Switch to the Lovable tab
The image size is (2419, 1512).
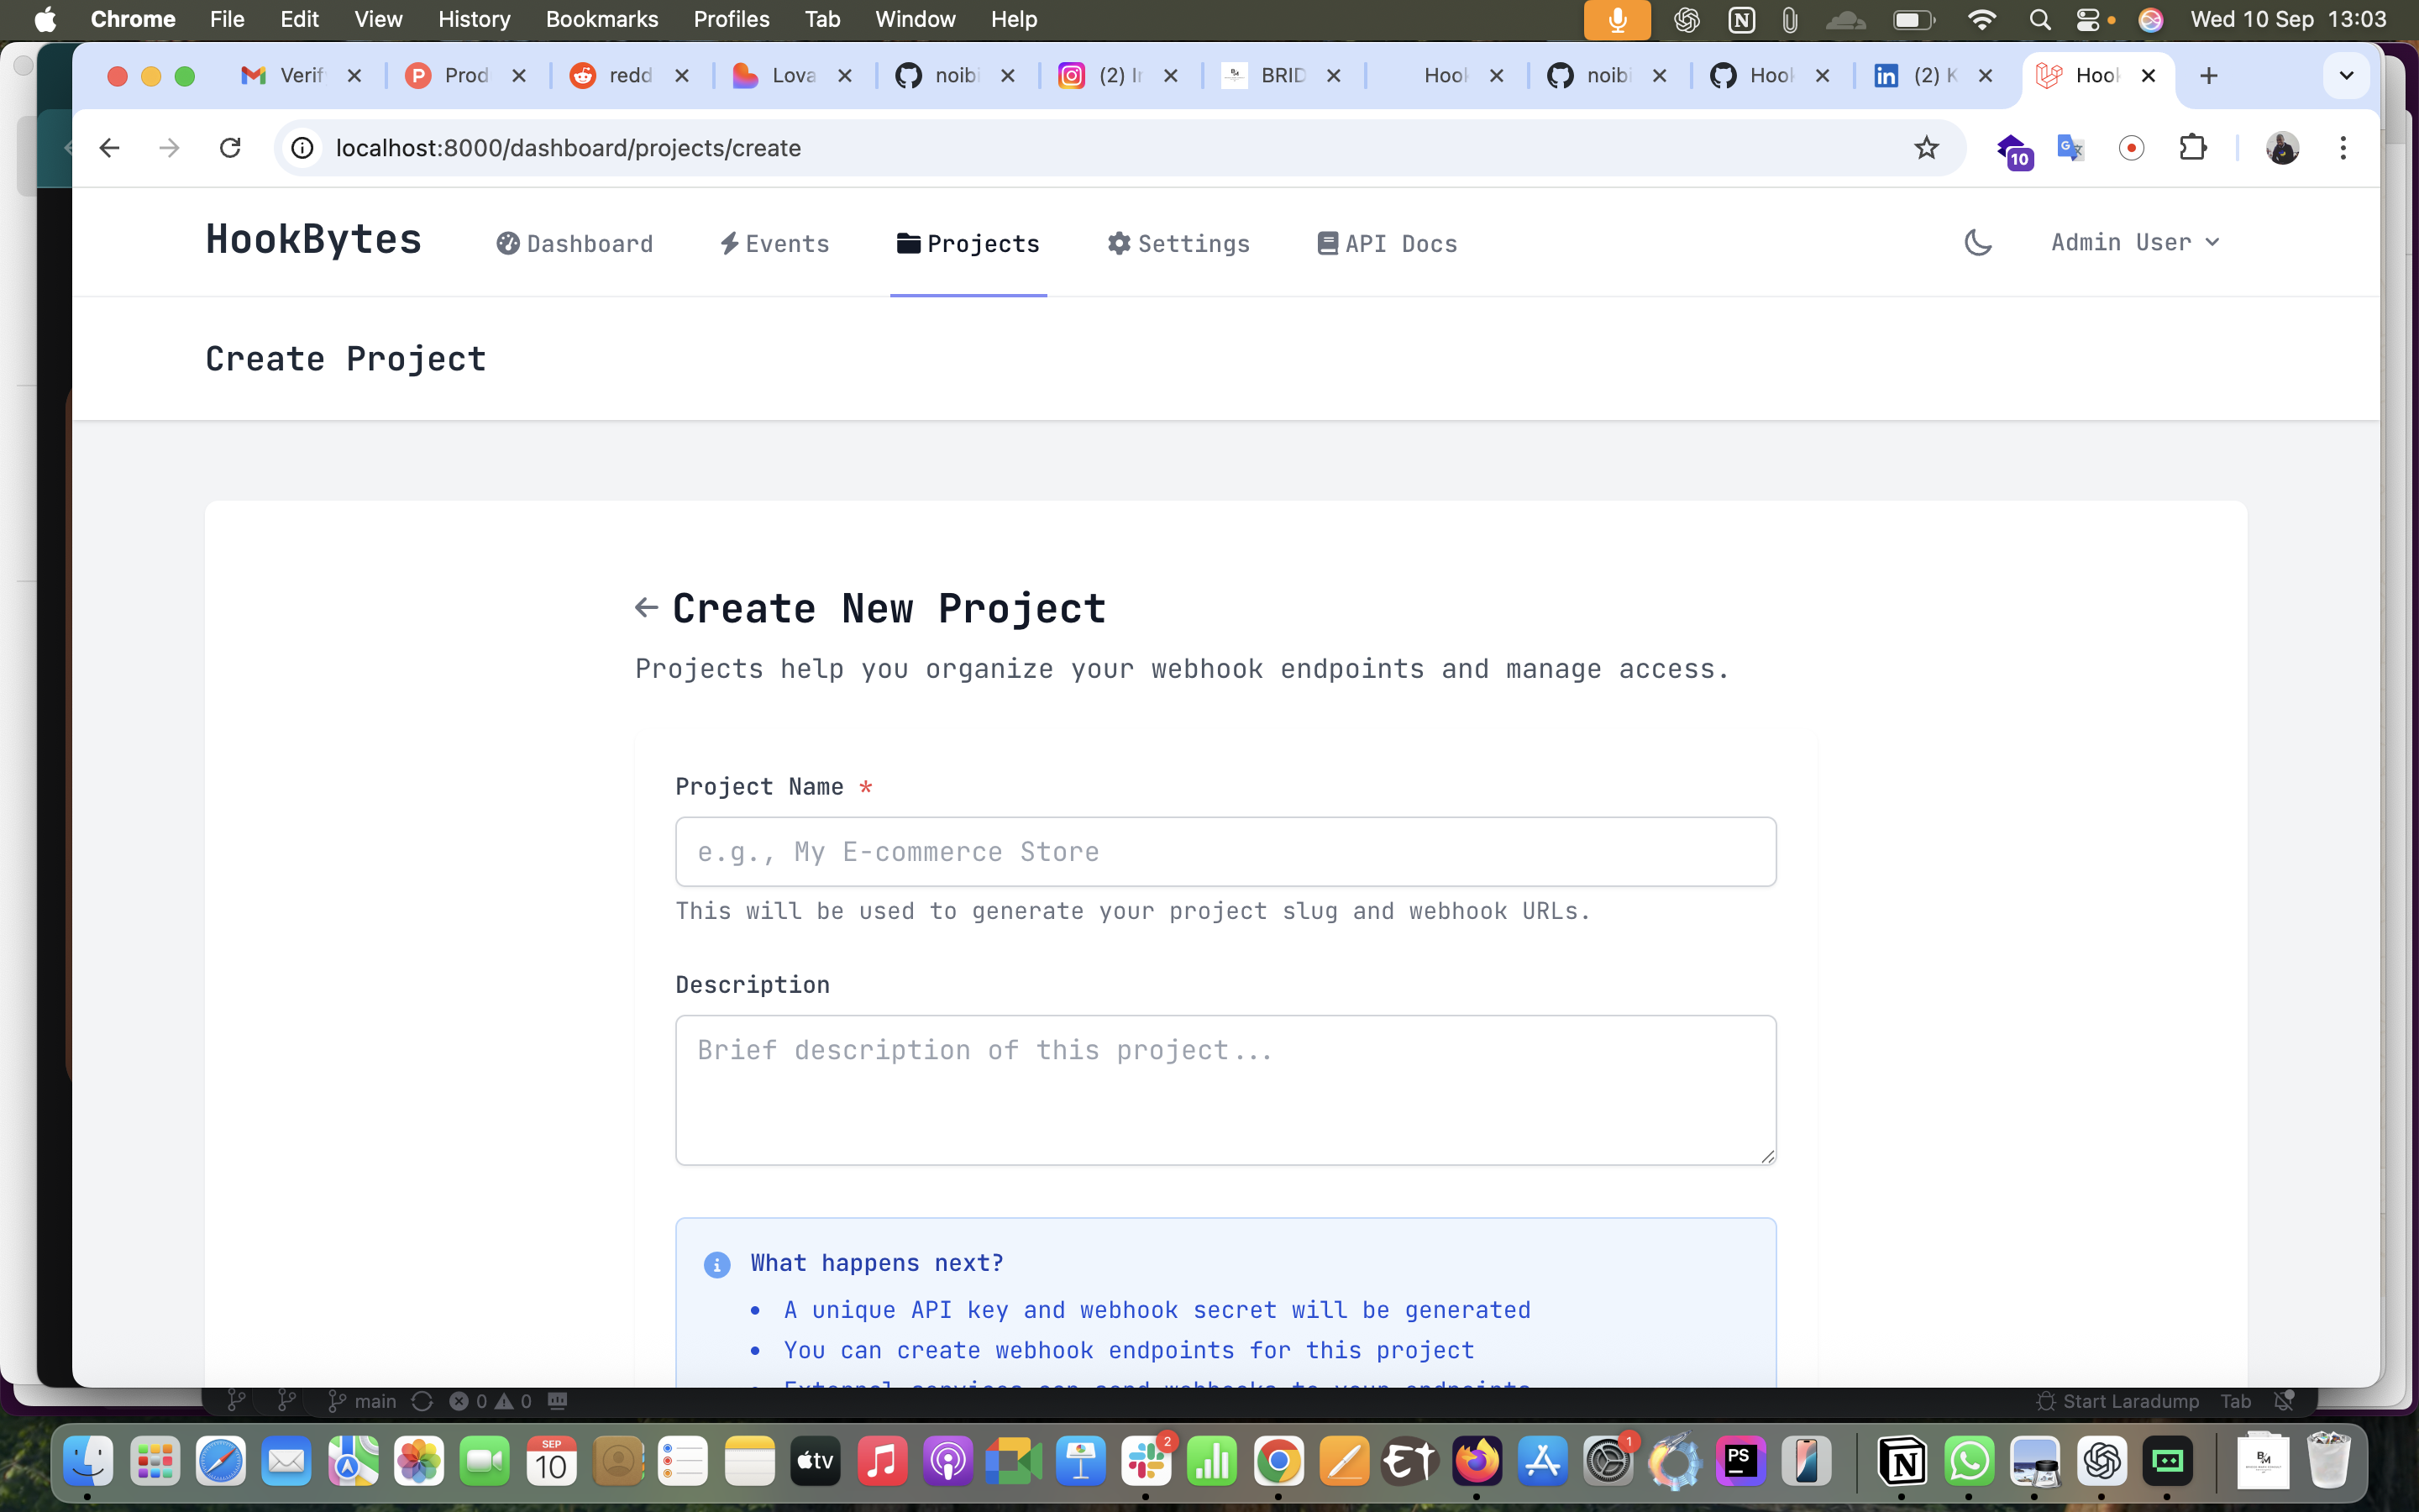coord(793,75)
